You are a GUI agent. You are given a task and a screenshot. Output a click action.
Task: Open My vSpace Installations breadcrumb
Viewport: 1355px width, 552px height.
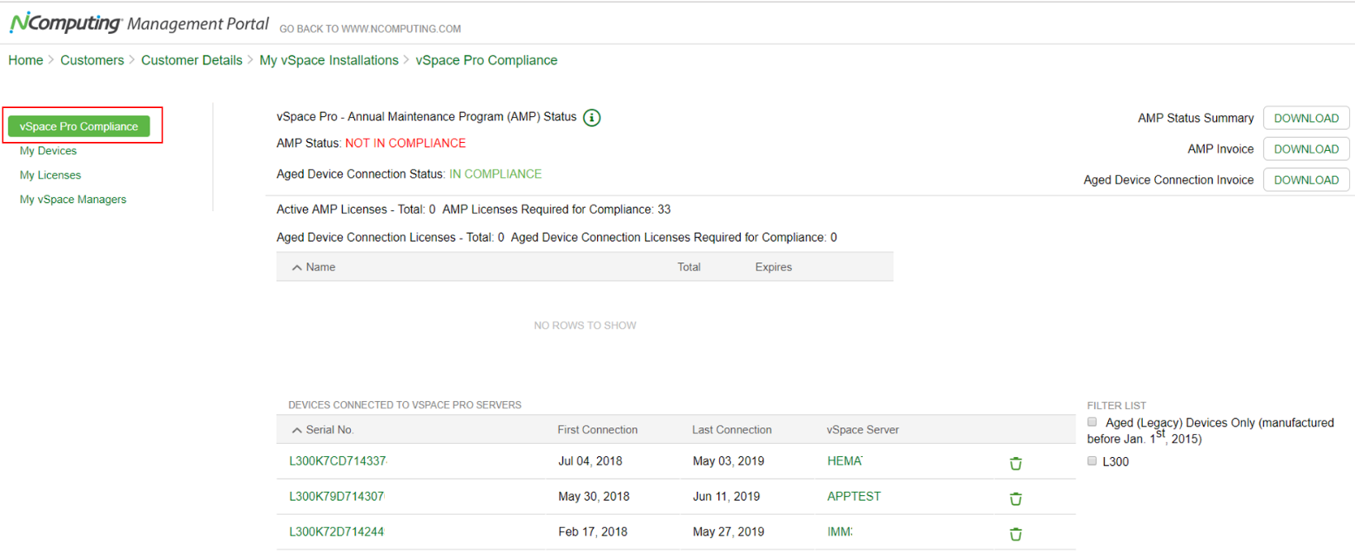coord(329,60)
